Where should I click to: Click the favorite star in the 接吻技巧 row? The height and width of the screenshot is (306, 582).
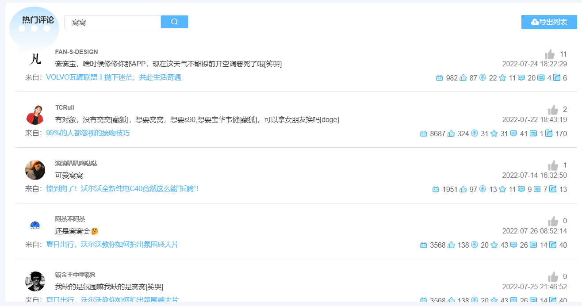click(494, 134)
